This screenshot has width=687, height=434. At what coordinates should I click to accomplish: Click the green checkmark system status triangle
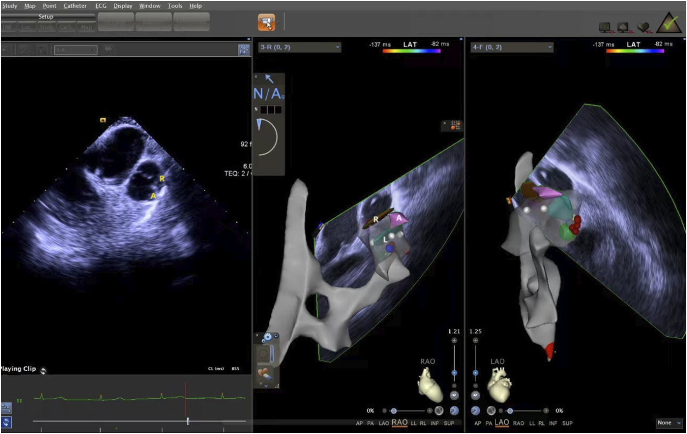pos(669,23)
